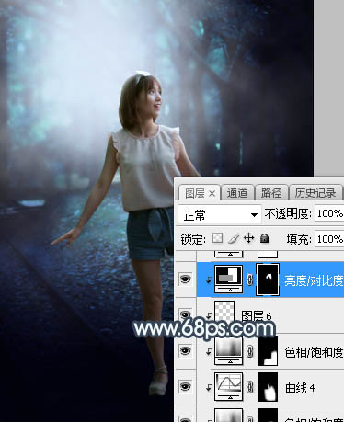Click the clipping arrow on 亮度/对比度 layer

(209, 279)
